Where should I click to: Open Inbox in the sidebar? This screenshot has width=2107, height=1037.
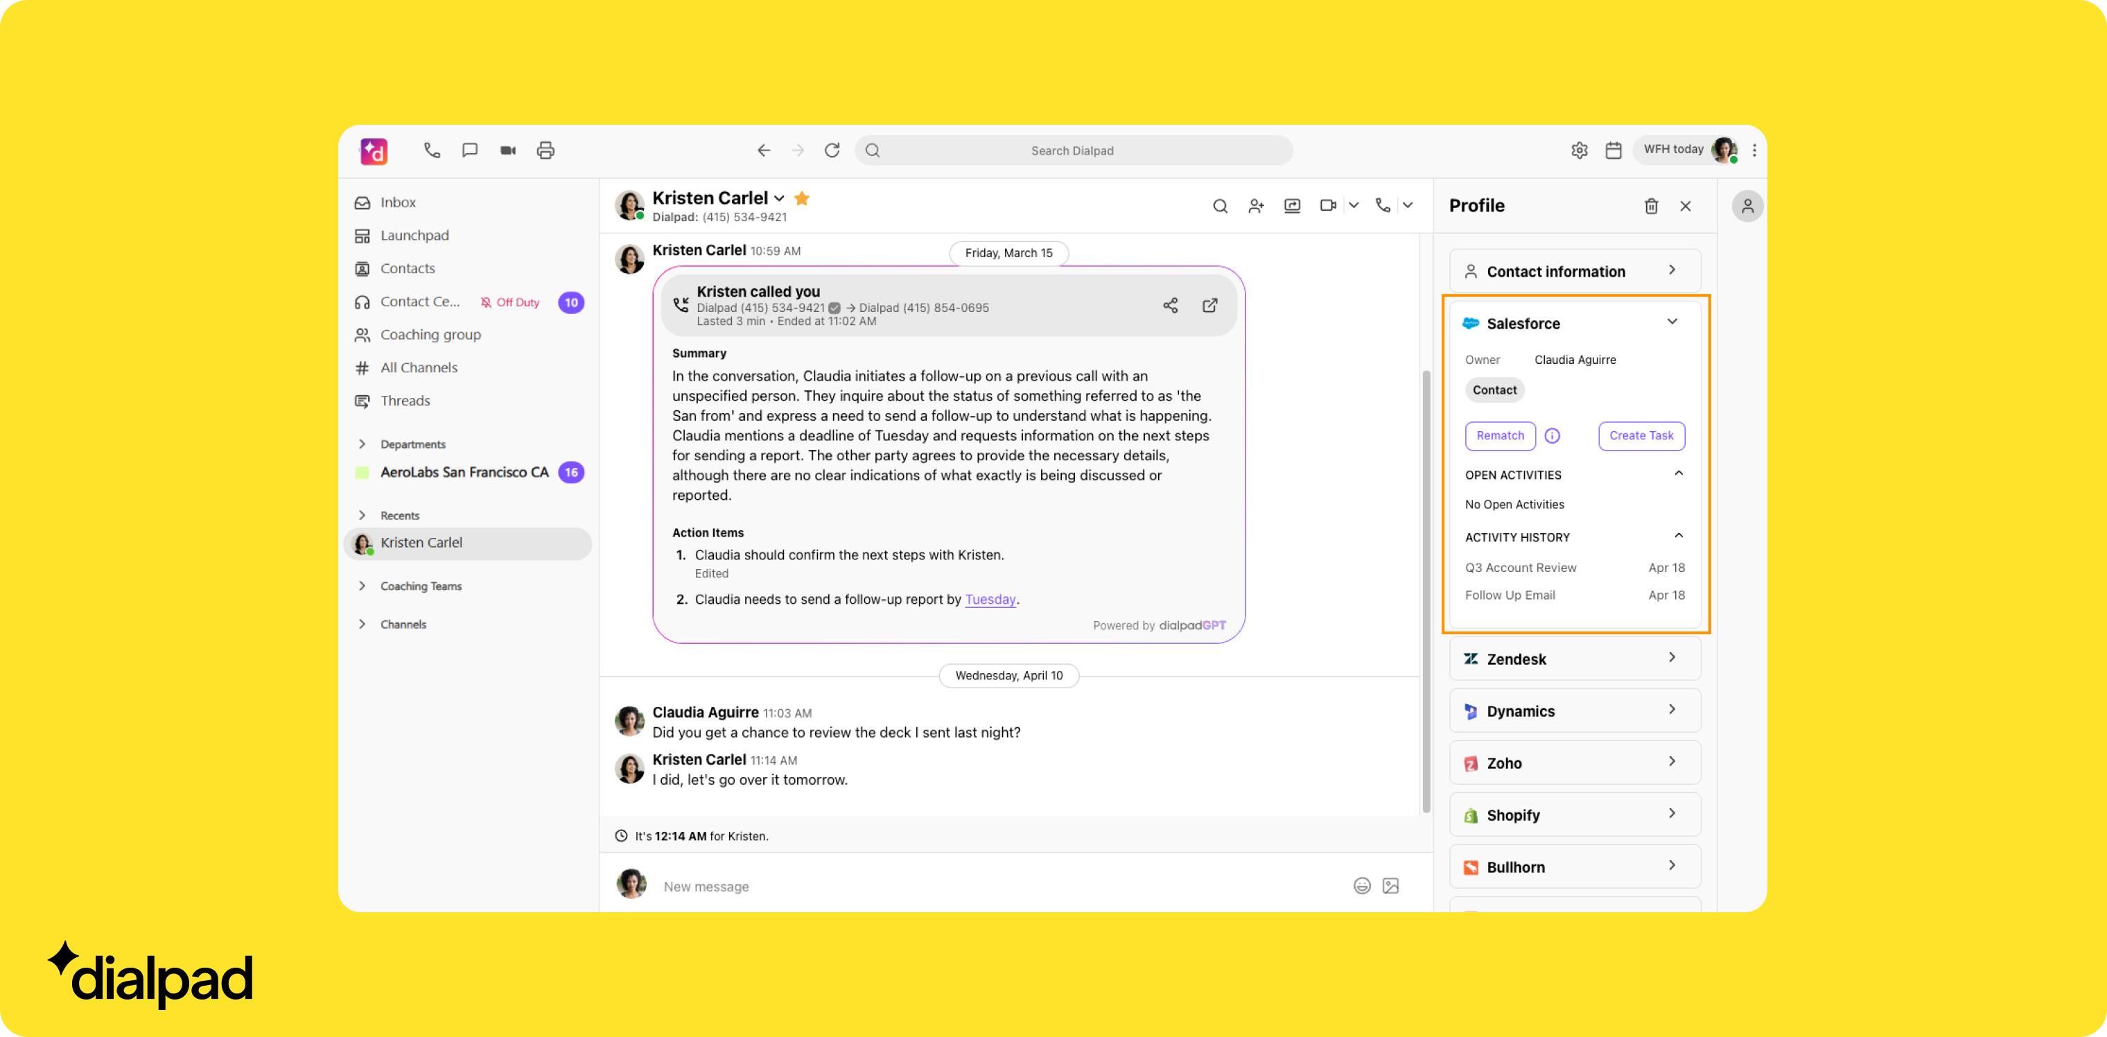398,203
